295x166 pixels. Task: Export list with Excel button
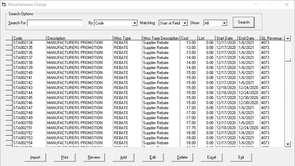(211, 158)
